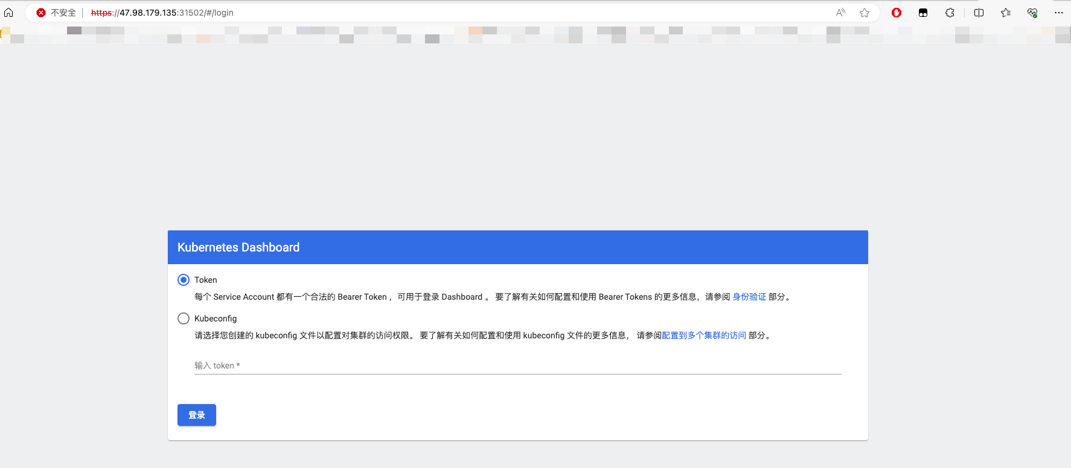1071x468 pixels.
Task: Click the Bearer Token description sentence
Action: tap(493, 297)
